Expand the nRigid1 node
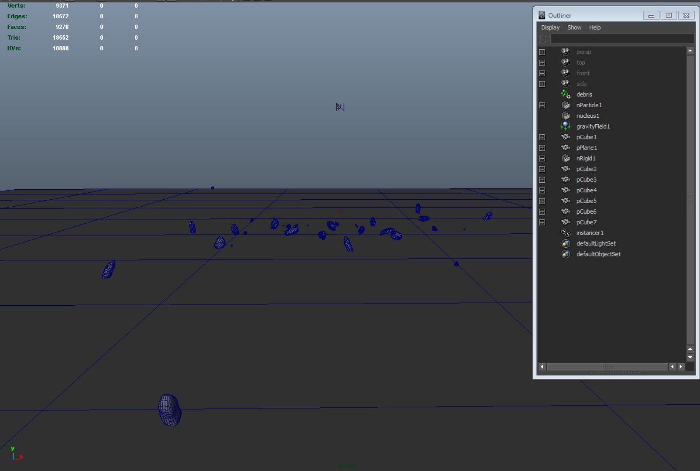Viewport: 700px width, 471px height. (x=542, y=158)
